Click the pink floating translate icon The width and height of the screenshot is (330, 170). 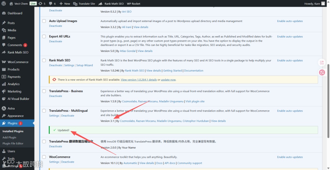322,72
